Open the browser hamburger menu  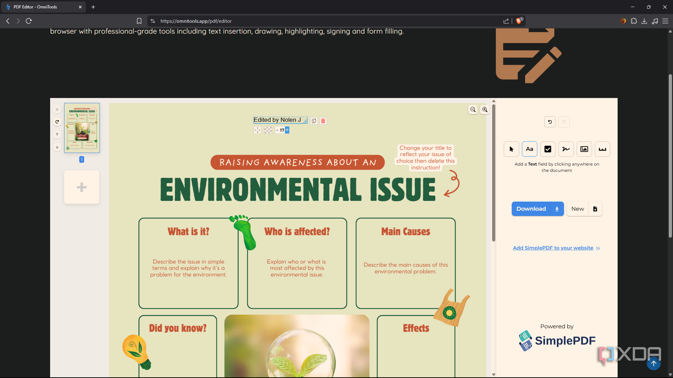665,21
